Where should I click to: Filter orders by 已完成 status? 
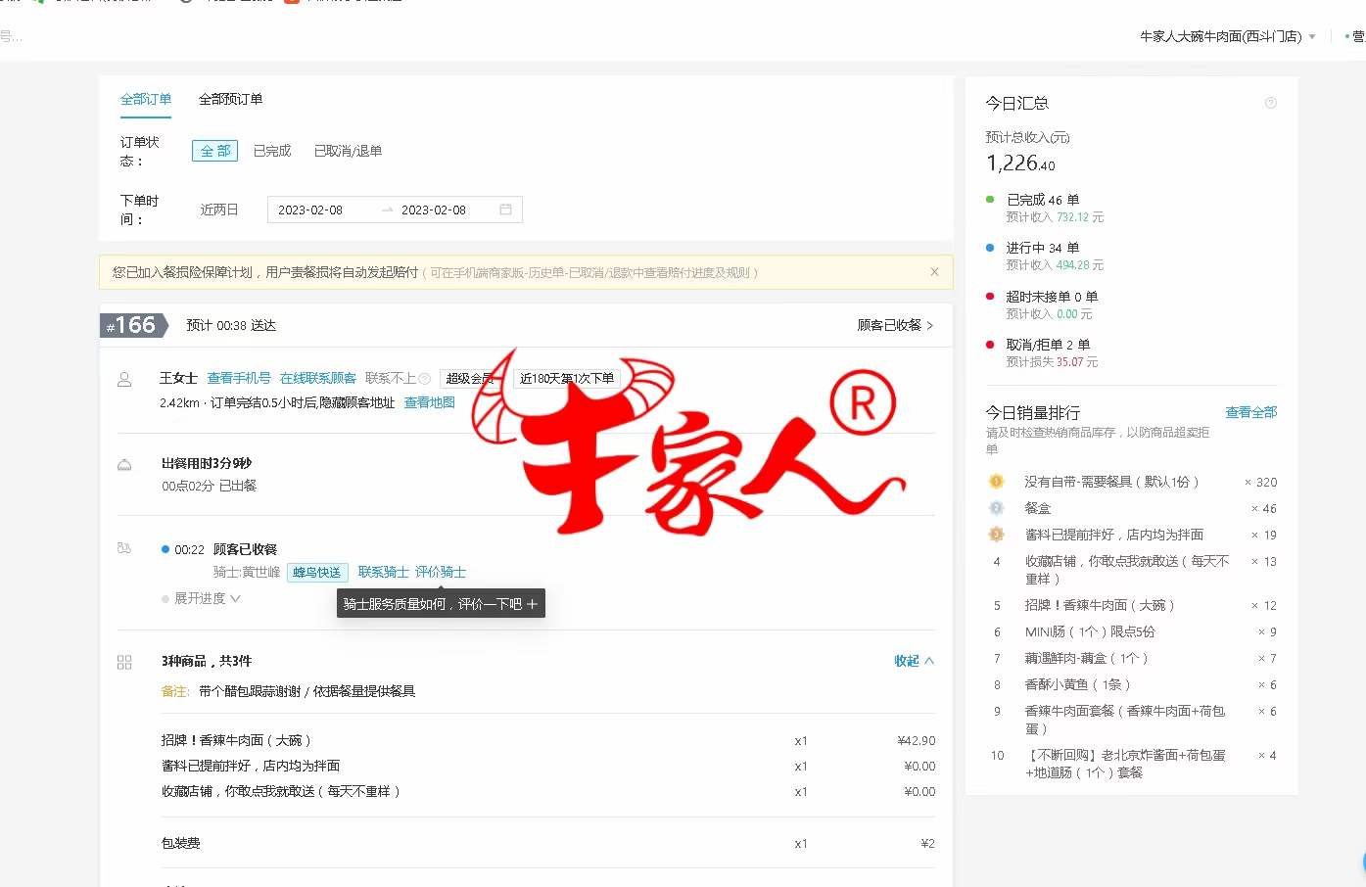pyautogui.click(x=272, y=151)
